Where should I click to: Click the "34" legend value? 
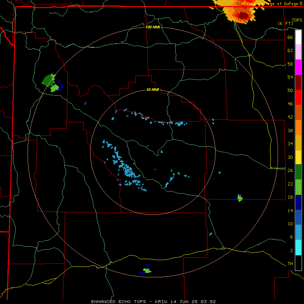[x=290, y=144]
